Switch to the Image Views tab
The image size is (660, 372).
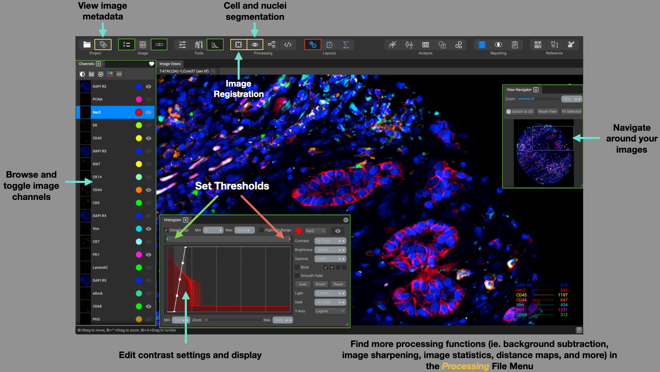click(x=170, y=64)
